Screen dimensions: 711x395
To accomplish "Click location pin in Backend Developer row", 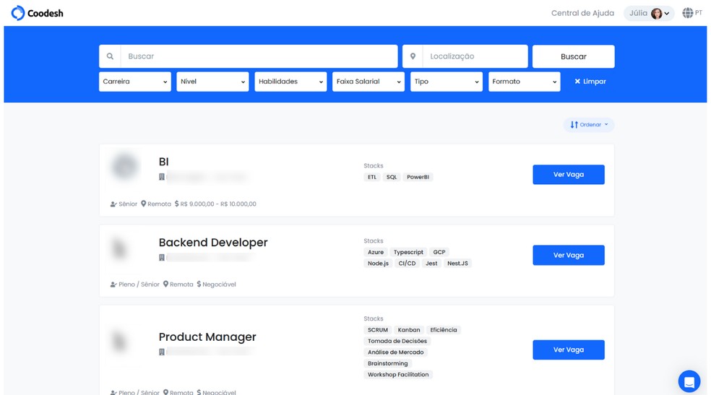I will (x=165, y=284).
